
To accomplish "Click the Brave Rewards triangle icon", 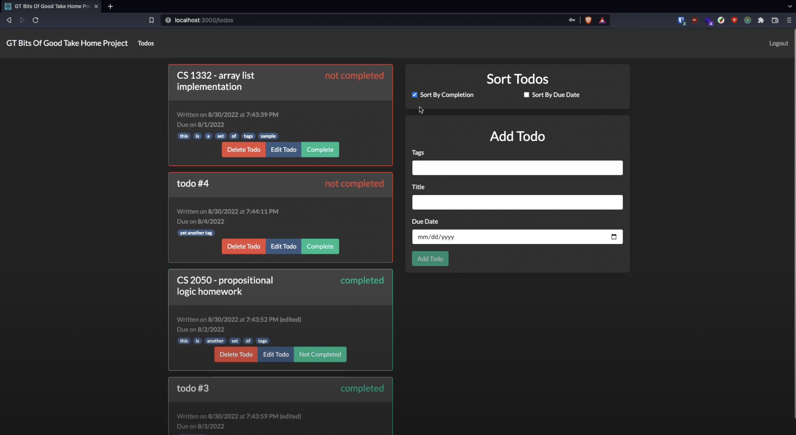I will 602,20.
